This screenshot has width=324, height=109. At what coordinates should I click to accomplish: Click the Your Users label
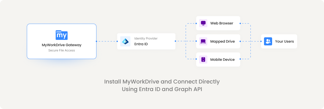pos(285,41)
